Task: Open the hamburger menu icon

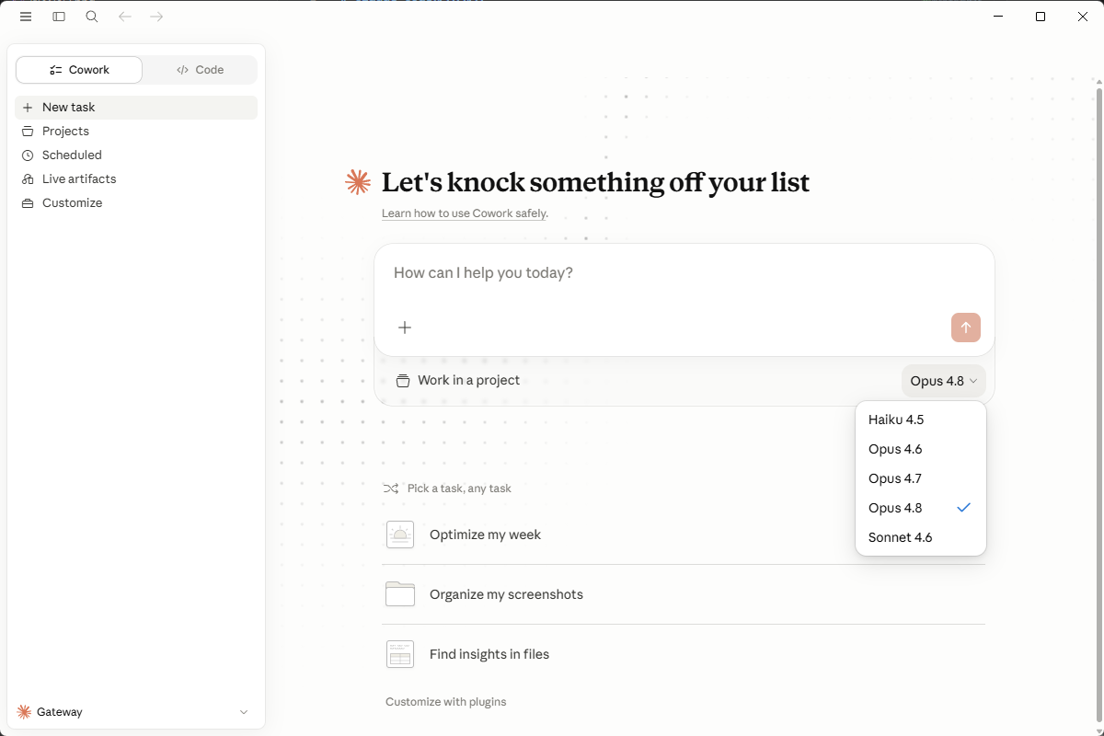Action: point(26,17)
